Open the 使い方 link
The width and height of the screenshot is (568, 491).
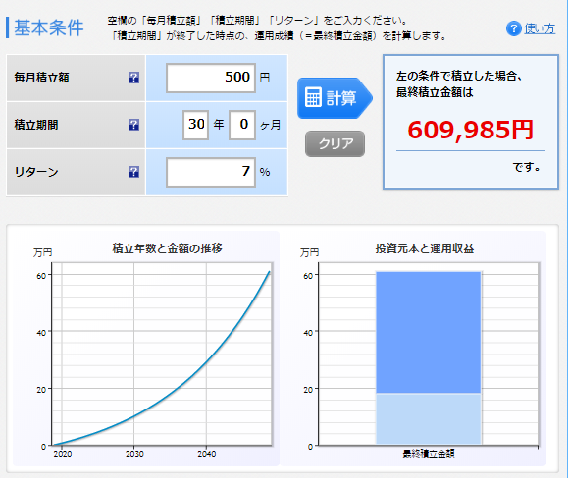(x=540, y=28)
